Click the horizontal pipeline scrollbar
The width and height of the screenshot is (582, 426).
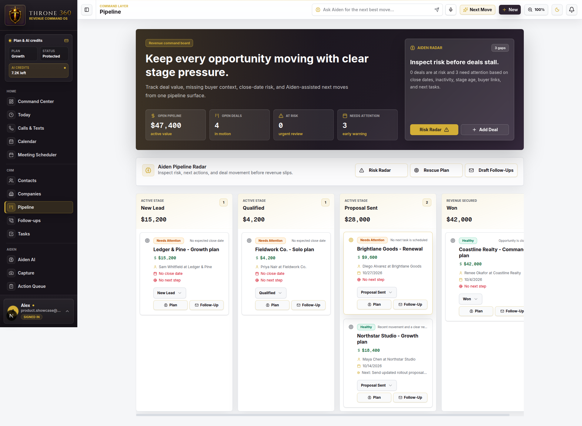(323, 415)
